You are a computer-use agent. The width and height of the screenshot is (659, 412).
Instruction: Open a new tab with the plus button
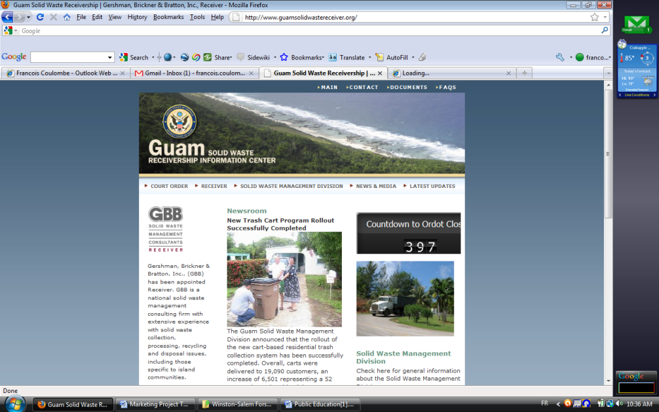click(x=524, y=73)
